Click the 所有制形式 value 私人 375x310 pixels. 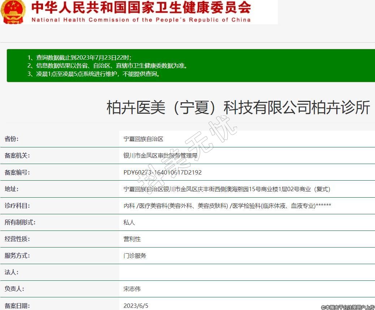(129, 222)
